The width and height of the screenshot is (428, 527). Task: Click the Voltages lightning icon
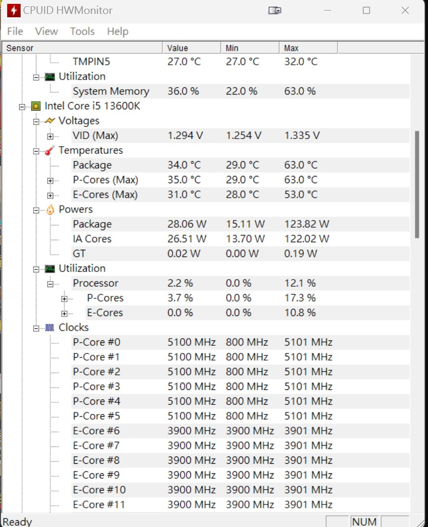click(50, 121)
